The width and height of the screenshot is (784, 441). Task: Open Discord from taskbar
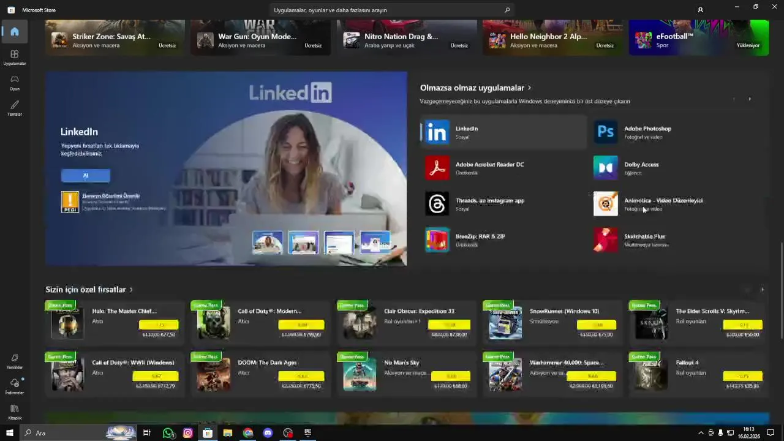point(268,433)
